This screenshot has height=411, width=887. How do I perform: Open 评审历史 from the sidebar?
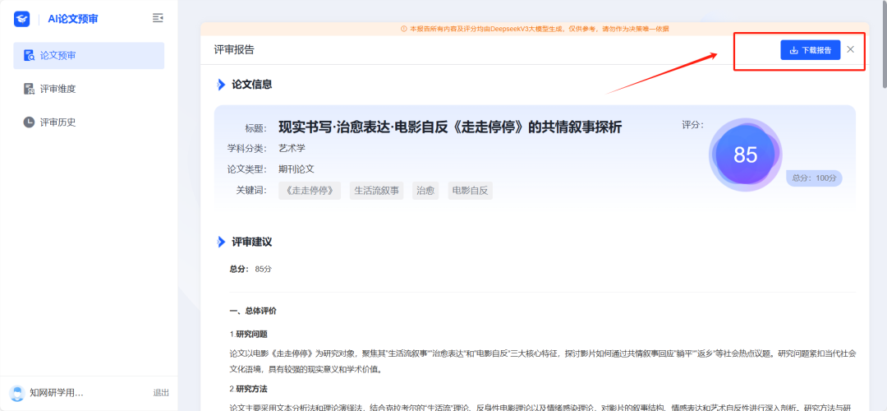click(57, 122)
